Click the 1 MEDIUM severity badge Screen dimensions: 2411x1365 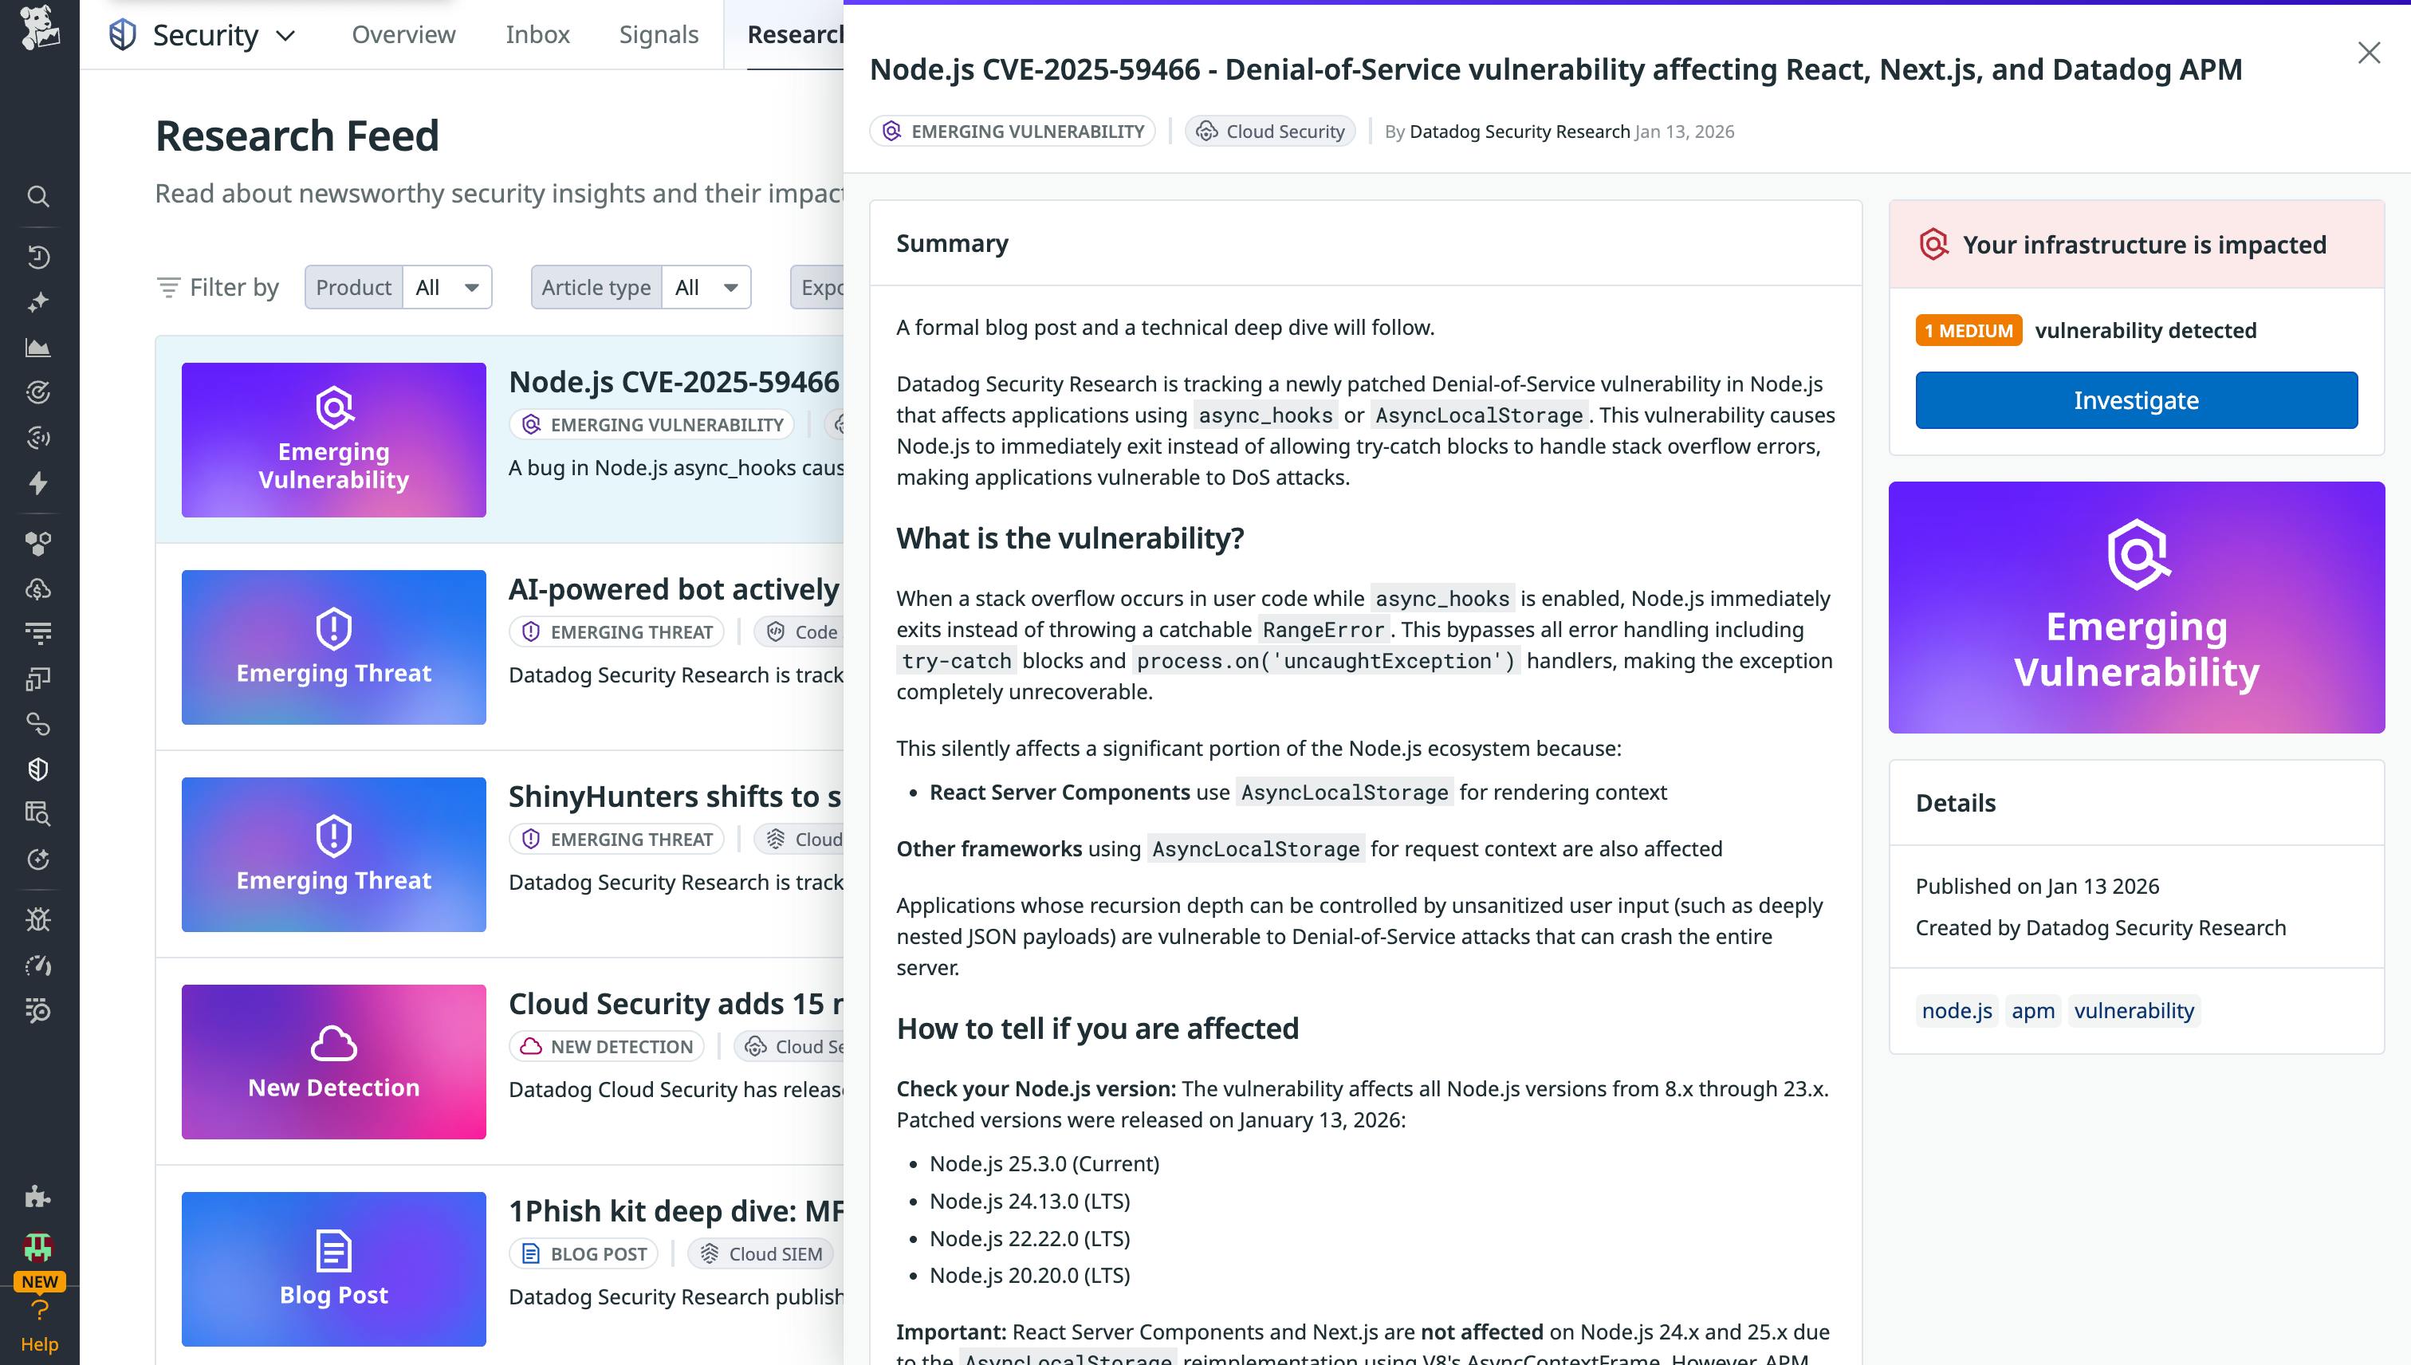point(1968,330)
